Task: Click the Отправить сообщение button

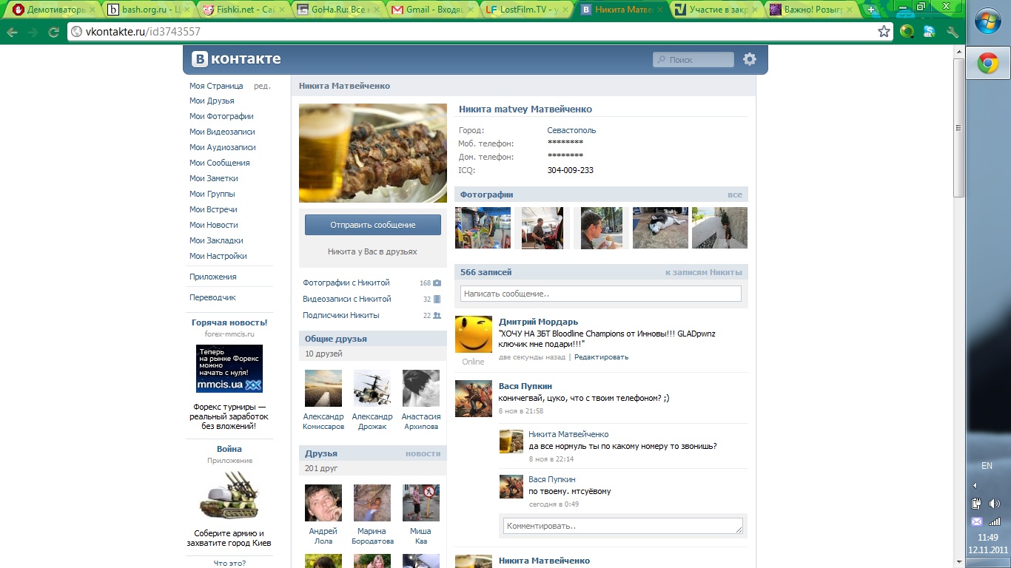Action: tap(373, 225)
